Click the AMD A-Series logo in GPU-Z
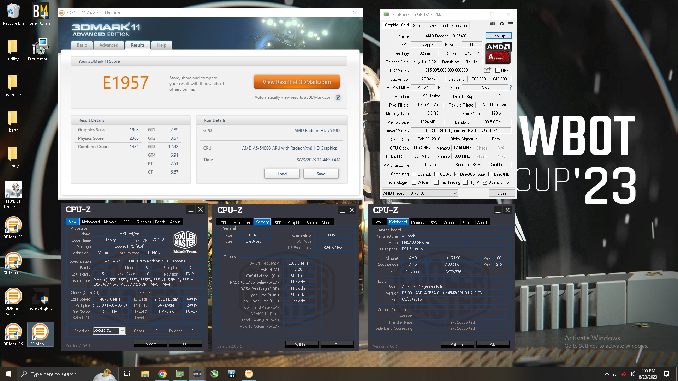 tap(498, 53)
